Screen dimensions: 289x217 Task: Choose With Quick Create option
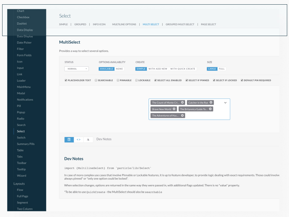tap(183, 69)
